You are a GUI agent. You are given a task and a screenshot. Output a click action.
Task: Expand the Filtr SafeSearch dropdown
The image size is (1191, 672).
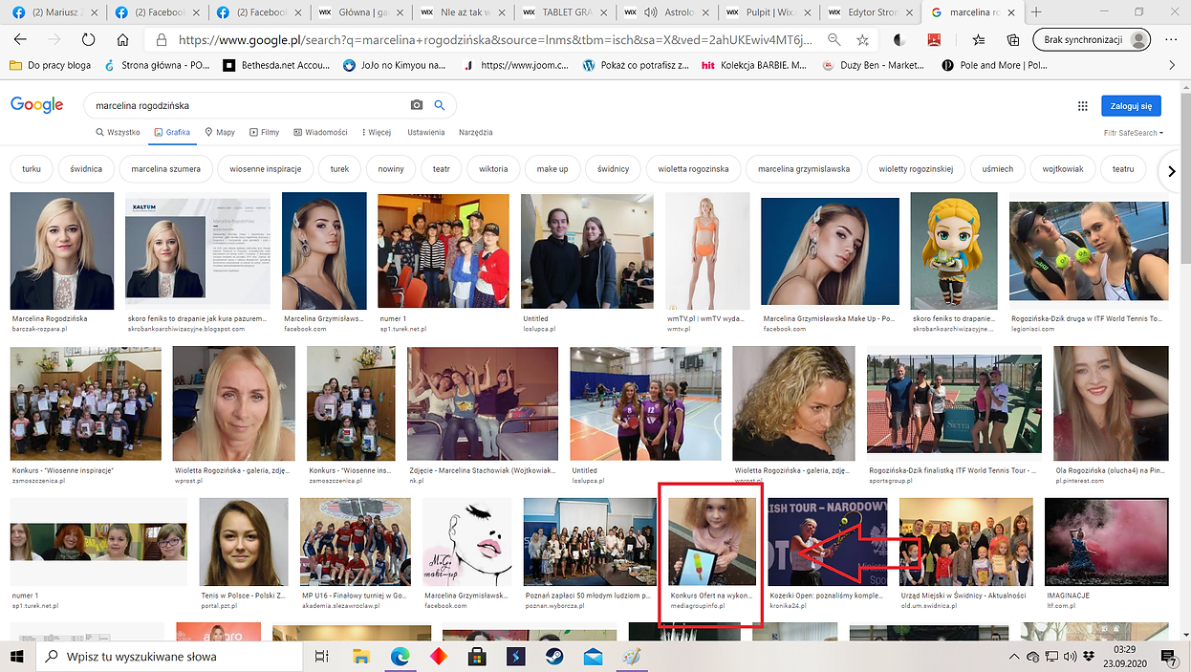coord(1134,133)
